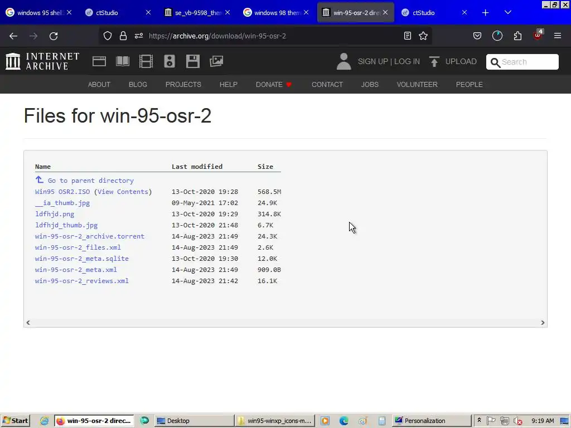Open win-95-osr-2_meta.sqlite link
This screenshot has width=571, height=428.
tap(82, 259)
